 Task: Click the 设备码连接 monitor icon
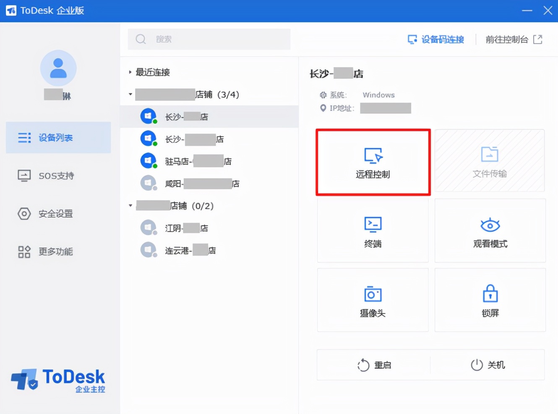click(412, 39)
